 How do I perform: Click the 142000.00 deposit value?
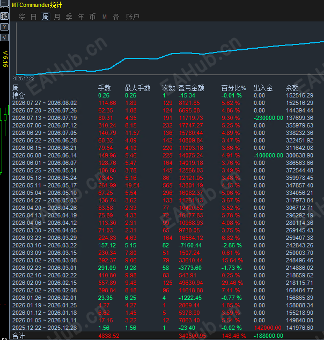click(268, 328)
